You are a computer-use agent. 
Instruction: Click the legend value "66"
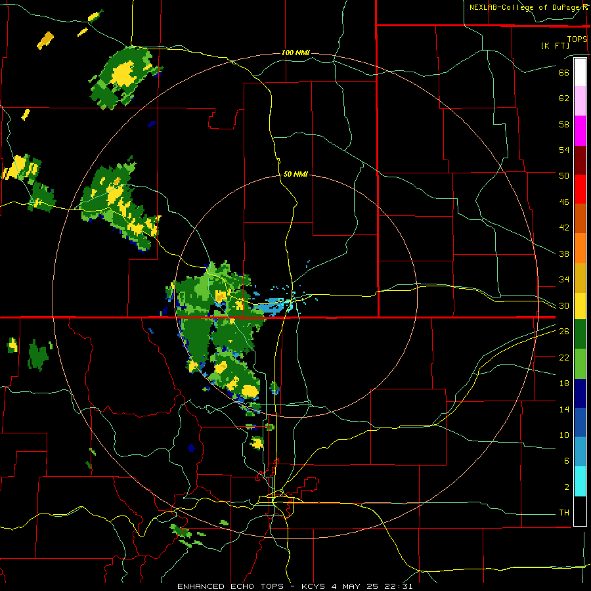click(x=564, y=73)
